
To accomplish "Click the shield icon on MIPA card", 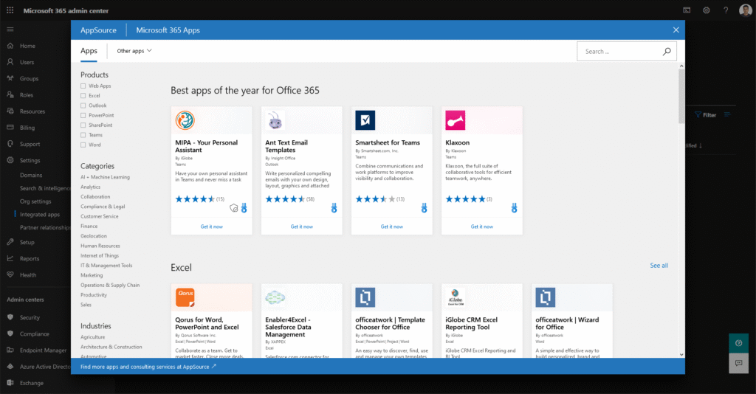I will 234,208.
